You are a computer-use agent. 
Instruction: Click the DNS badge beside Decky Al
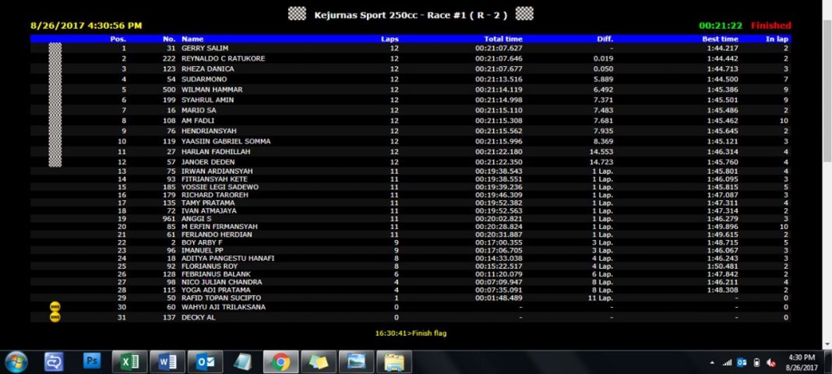(x=55, y=317)
